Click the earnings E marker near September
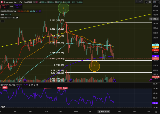The image size is (160, 114). point(16,81)
